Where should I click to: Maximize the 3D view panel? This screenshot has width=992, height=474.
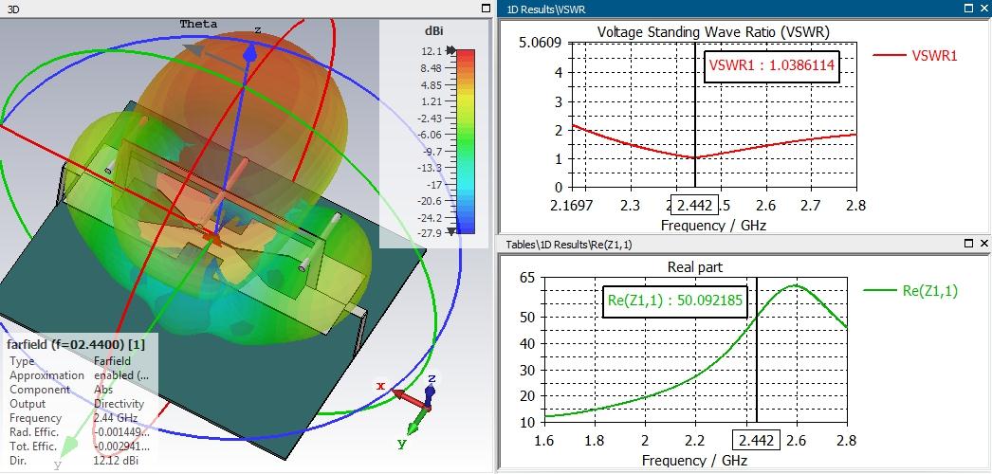point(486,9)
